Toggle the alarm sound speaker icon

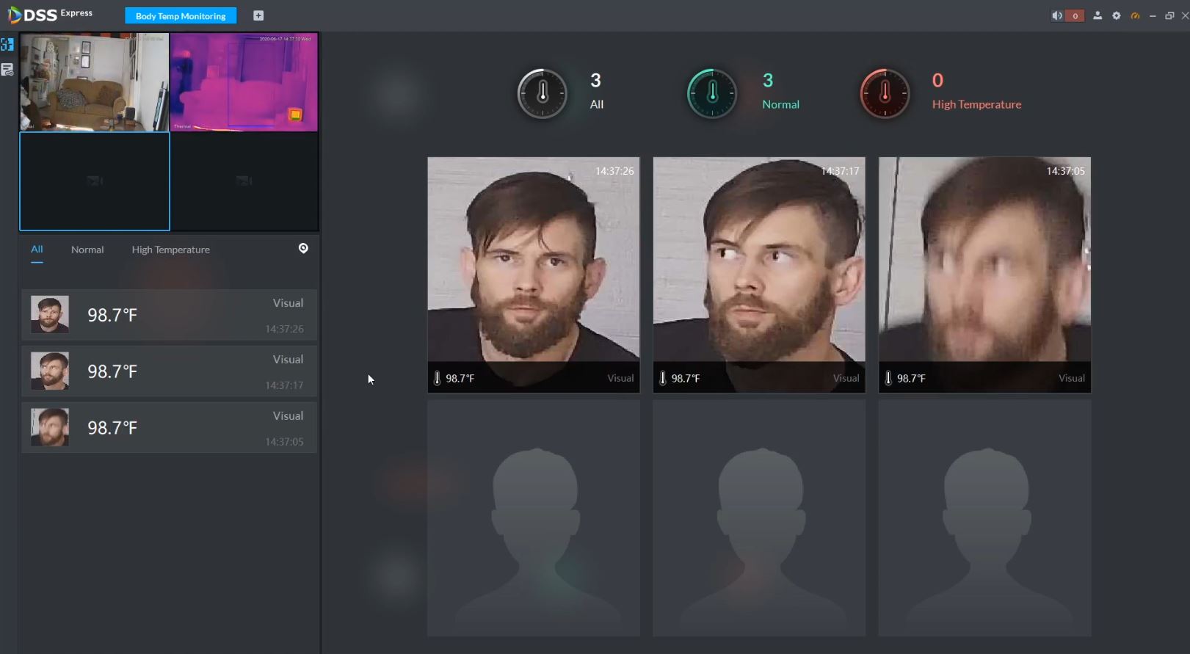[x=1056, y=15]
